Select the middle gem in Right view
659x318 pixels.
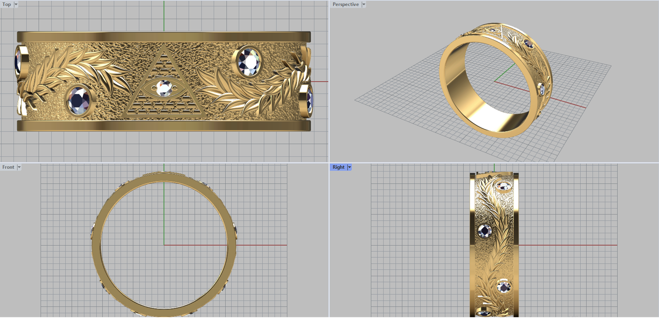tap(484, 231)
